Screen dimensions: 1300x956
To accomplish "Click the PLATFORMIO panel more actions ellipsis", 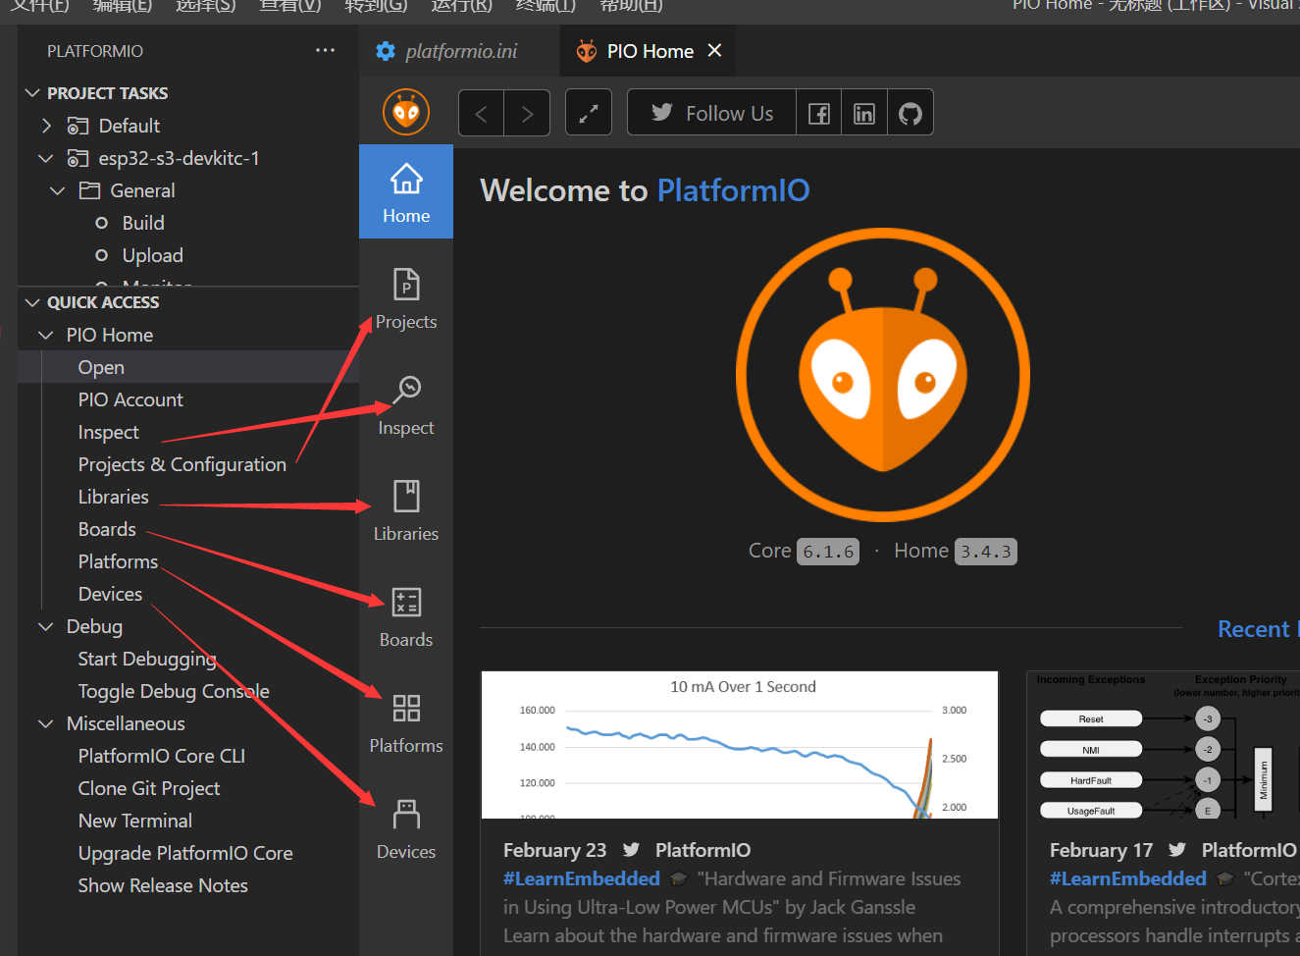I will click(325, 50).
